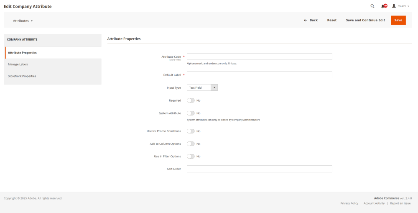Screen dimensions: 418x213
Task: Enable Add to Column Options switch
Action: coord(191,144)
